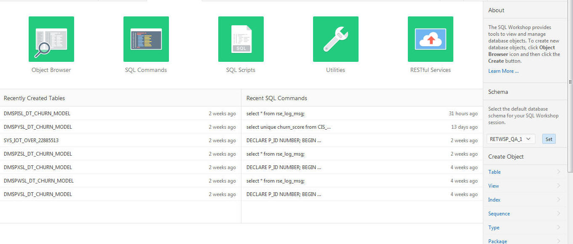
Task: Click the chevron next to Type
Action: tap(559, 227)
